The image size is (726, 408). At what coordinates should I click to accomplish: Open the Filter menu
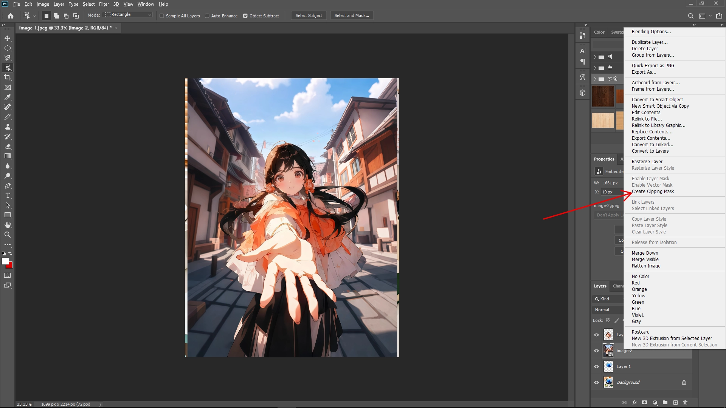click(104, 4)
